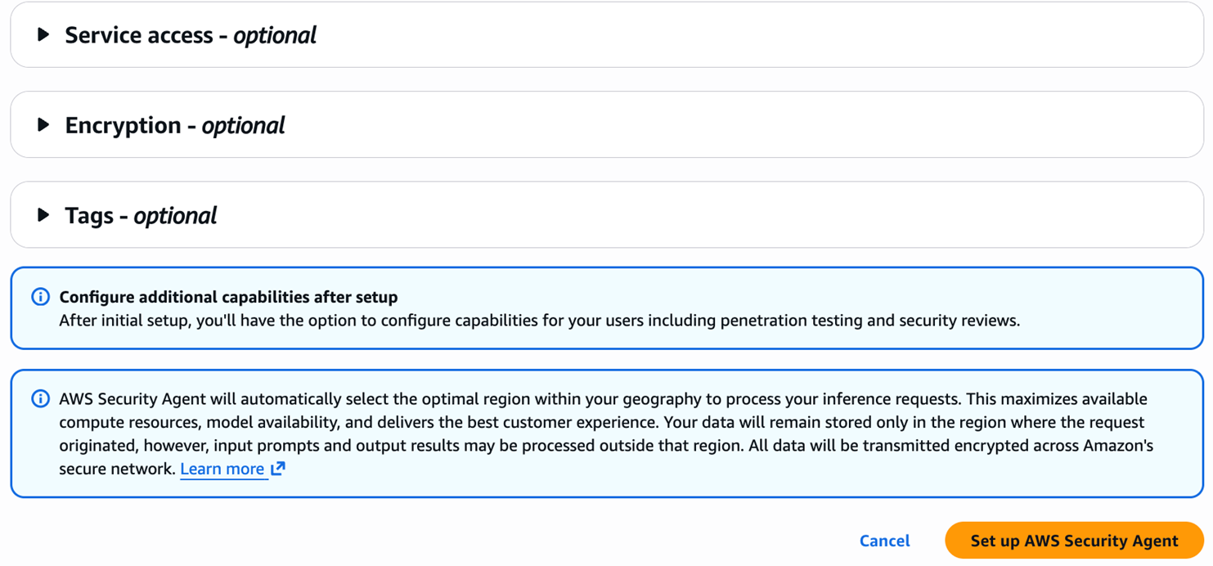Click the 'Encryption - optional' heading text
Image resolution: width=1213 pixels, height=566 pixels.
pyautogui.click(x=174, y=125)
